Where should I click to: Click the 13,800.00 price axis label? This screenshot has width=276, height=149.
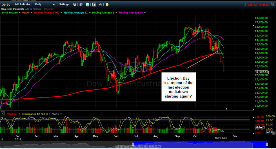(261, 18)
